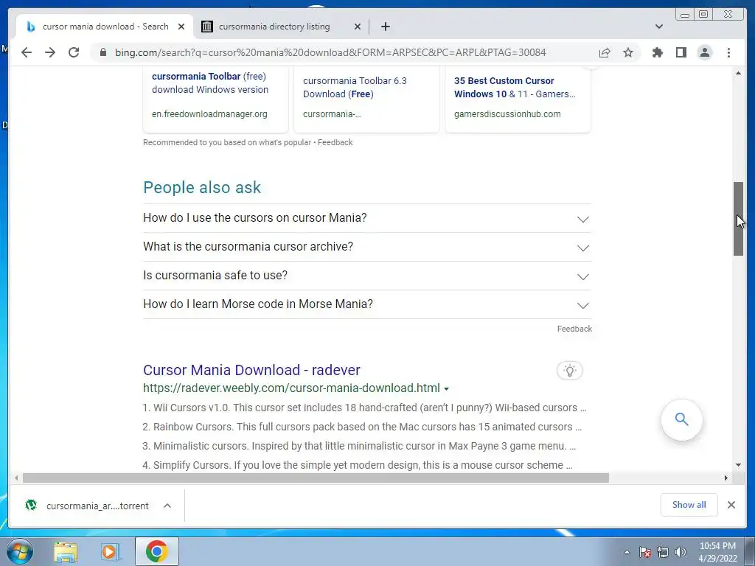Open cursormania Toolbar 6.3 Download card

point(366,99)
